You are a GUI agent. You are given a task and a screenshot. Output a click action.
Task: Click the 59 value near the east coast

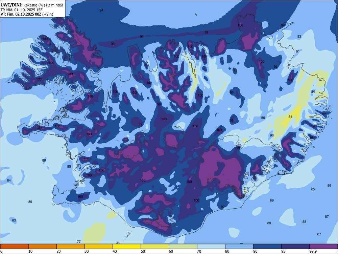320,80
